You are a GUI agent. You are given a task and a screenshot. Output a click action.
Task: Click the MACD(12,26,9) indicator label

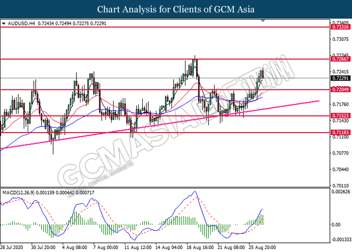pyautogui.click(x=19, y=193)
